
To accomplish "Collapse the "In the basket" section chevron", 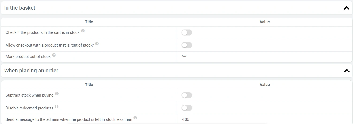I will click(x=346, y=8).
